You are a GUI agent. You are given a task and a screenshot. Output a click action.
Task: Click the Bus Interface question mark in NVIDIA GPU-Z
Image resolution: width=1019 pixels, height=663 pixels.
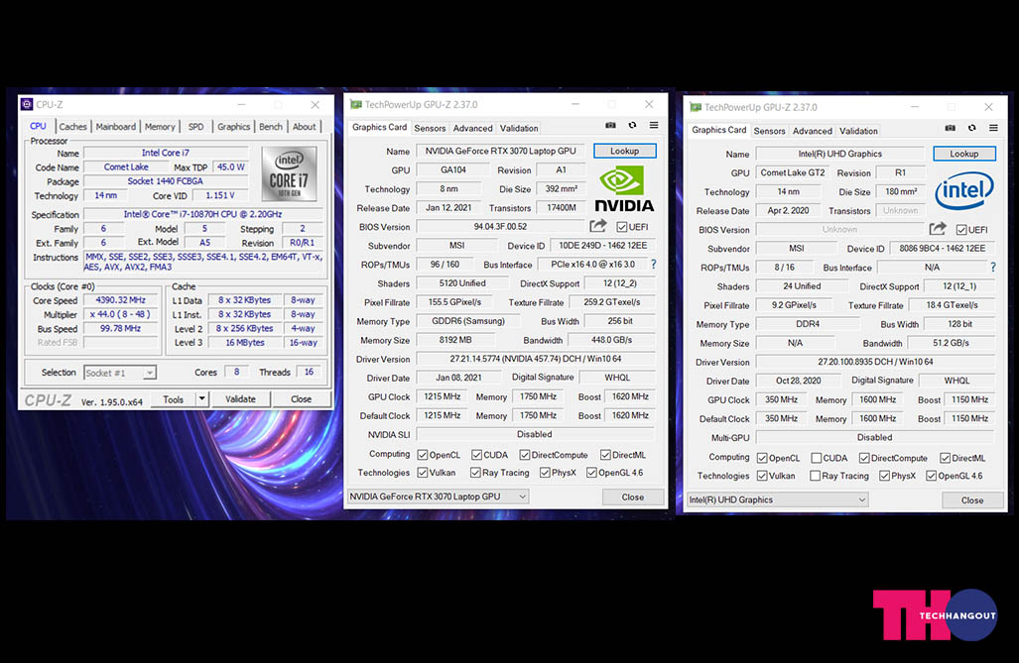pos(654,265)
